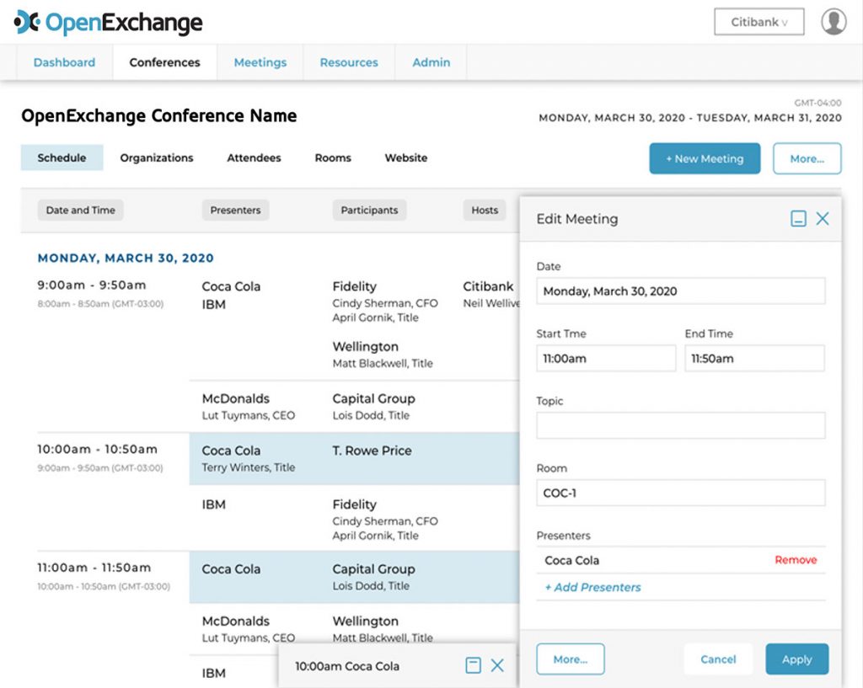Close the minimized 10:00am Coca Cola panel
This screenshot has height=688, width=863.
[x=497, y=666]
